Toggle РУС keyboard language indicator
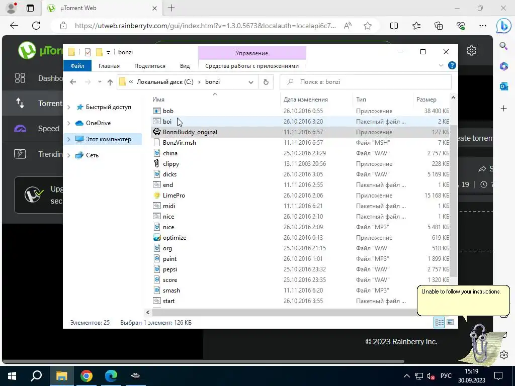Screen dimensions: 515x386 pyautogui.click(x=446, y=376)
